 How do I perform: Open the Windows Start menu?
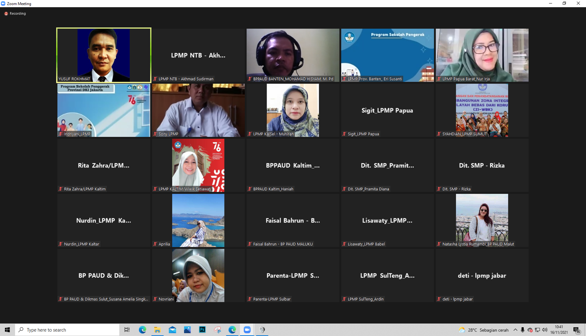(x=7, y=330)
